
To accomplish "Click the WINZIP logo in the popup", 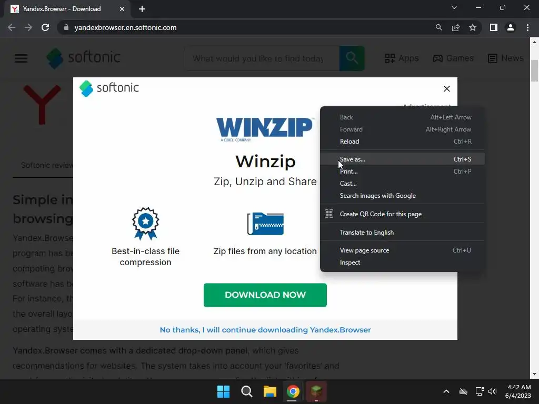I will point(265,129).
